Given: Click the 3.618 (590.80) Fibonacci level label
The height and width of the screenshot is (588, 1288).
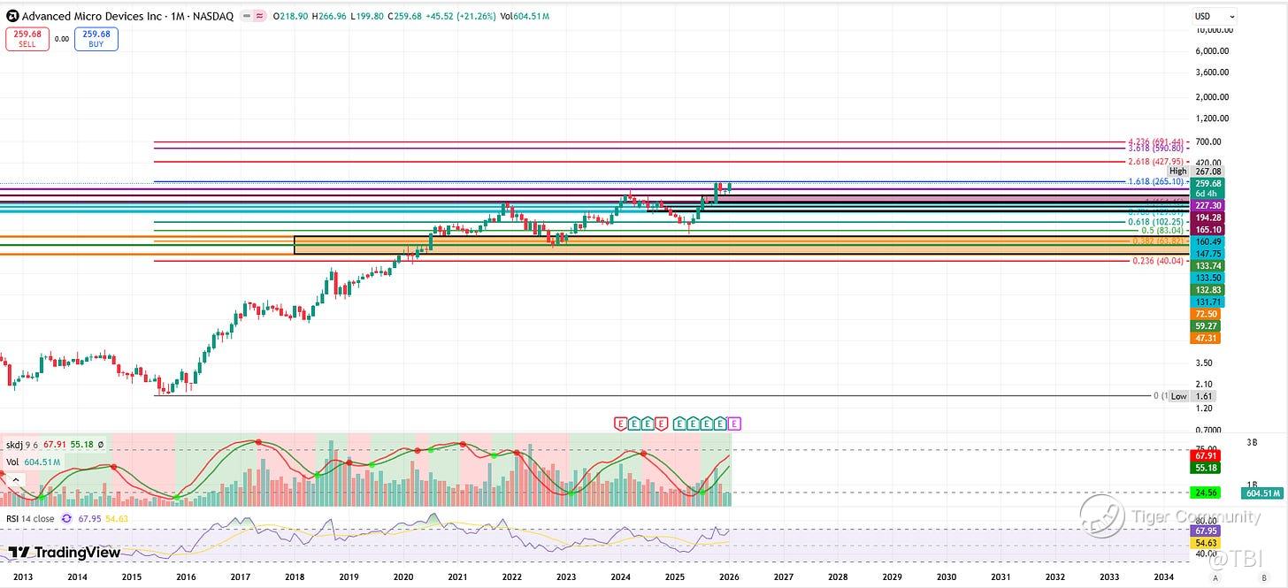Looking at the screenshot, I should (x=1158, y=149).
